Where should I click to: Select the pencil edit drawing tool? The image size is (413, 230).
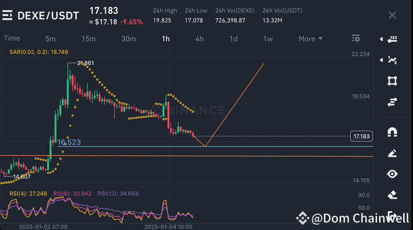(392, 153)
